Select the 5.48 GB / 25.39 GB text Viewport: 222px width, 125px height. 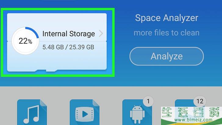[x=68, y=47]
